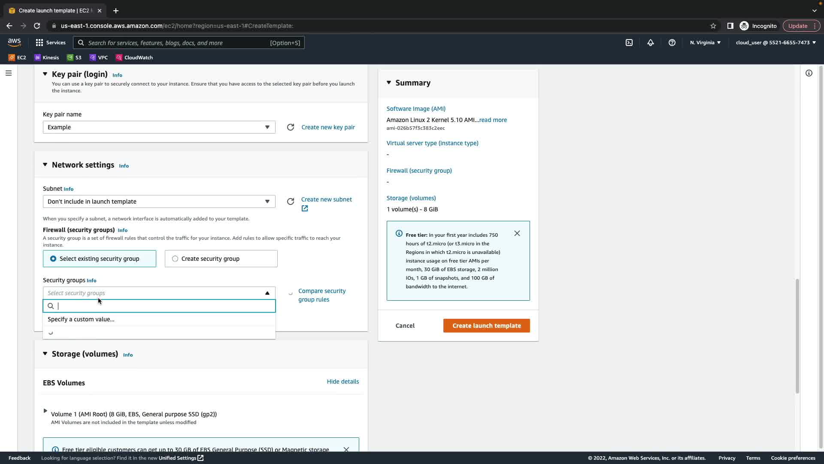Open the side navigation hamburger menu
This screenshot has height=464, width=824.
tap(8, 73)
